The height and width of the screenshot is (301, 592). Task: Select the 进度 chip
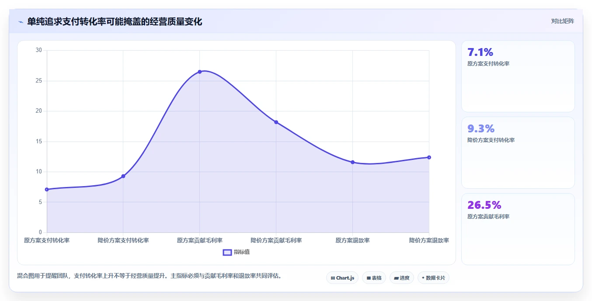(x=401, y=278)
